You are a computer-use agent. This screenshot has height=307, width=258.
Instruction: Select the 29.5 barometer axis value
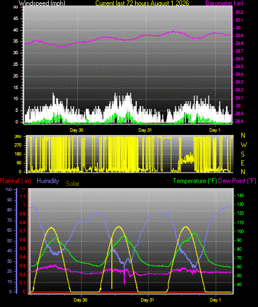[x=239, y=67]
